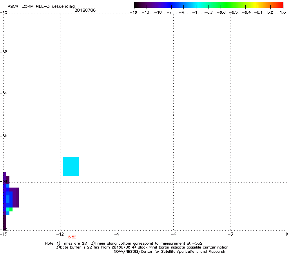Image resolution: width=290 pixels, height=254 pixels.
Task: Click the color bar label 1.0
Action: click(x=283, y=13)
